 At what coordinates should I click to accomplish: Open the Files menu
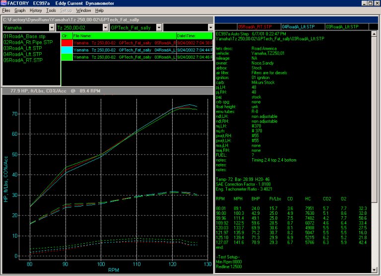(x=6, y=10)
